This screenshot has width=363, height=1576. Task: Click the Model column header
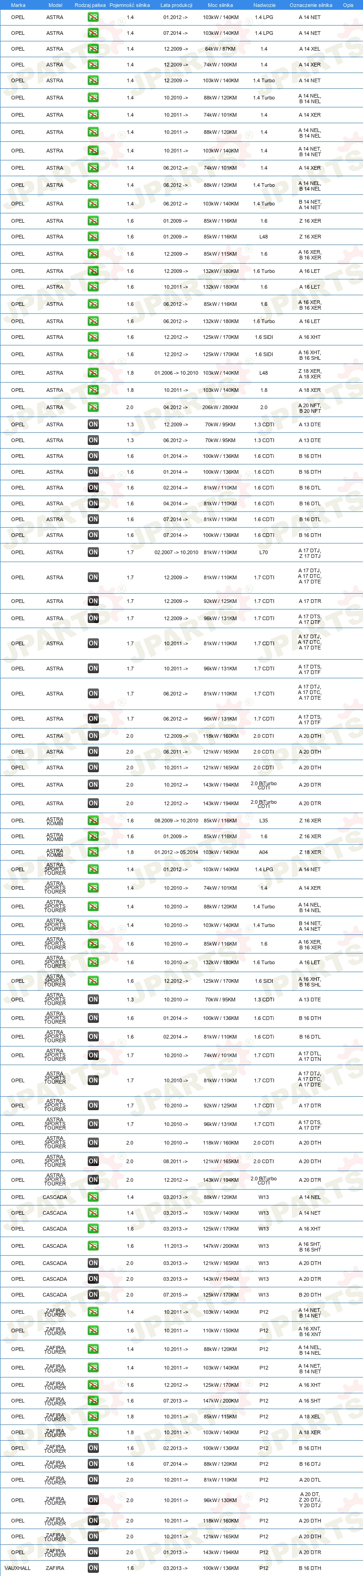click(55, 5)
